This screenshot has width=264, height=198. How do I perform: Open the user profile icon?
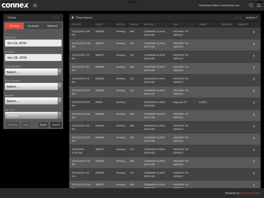(x=259, y=5)
